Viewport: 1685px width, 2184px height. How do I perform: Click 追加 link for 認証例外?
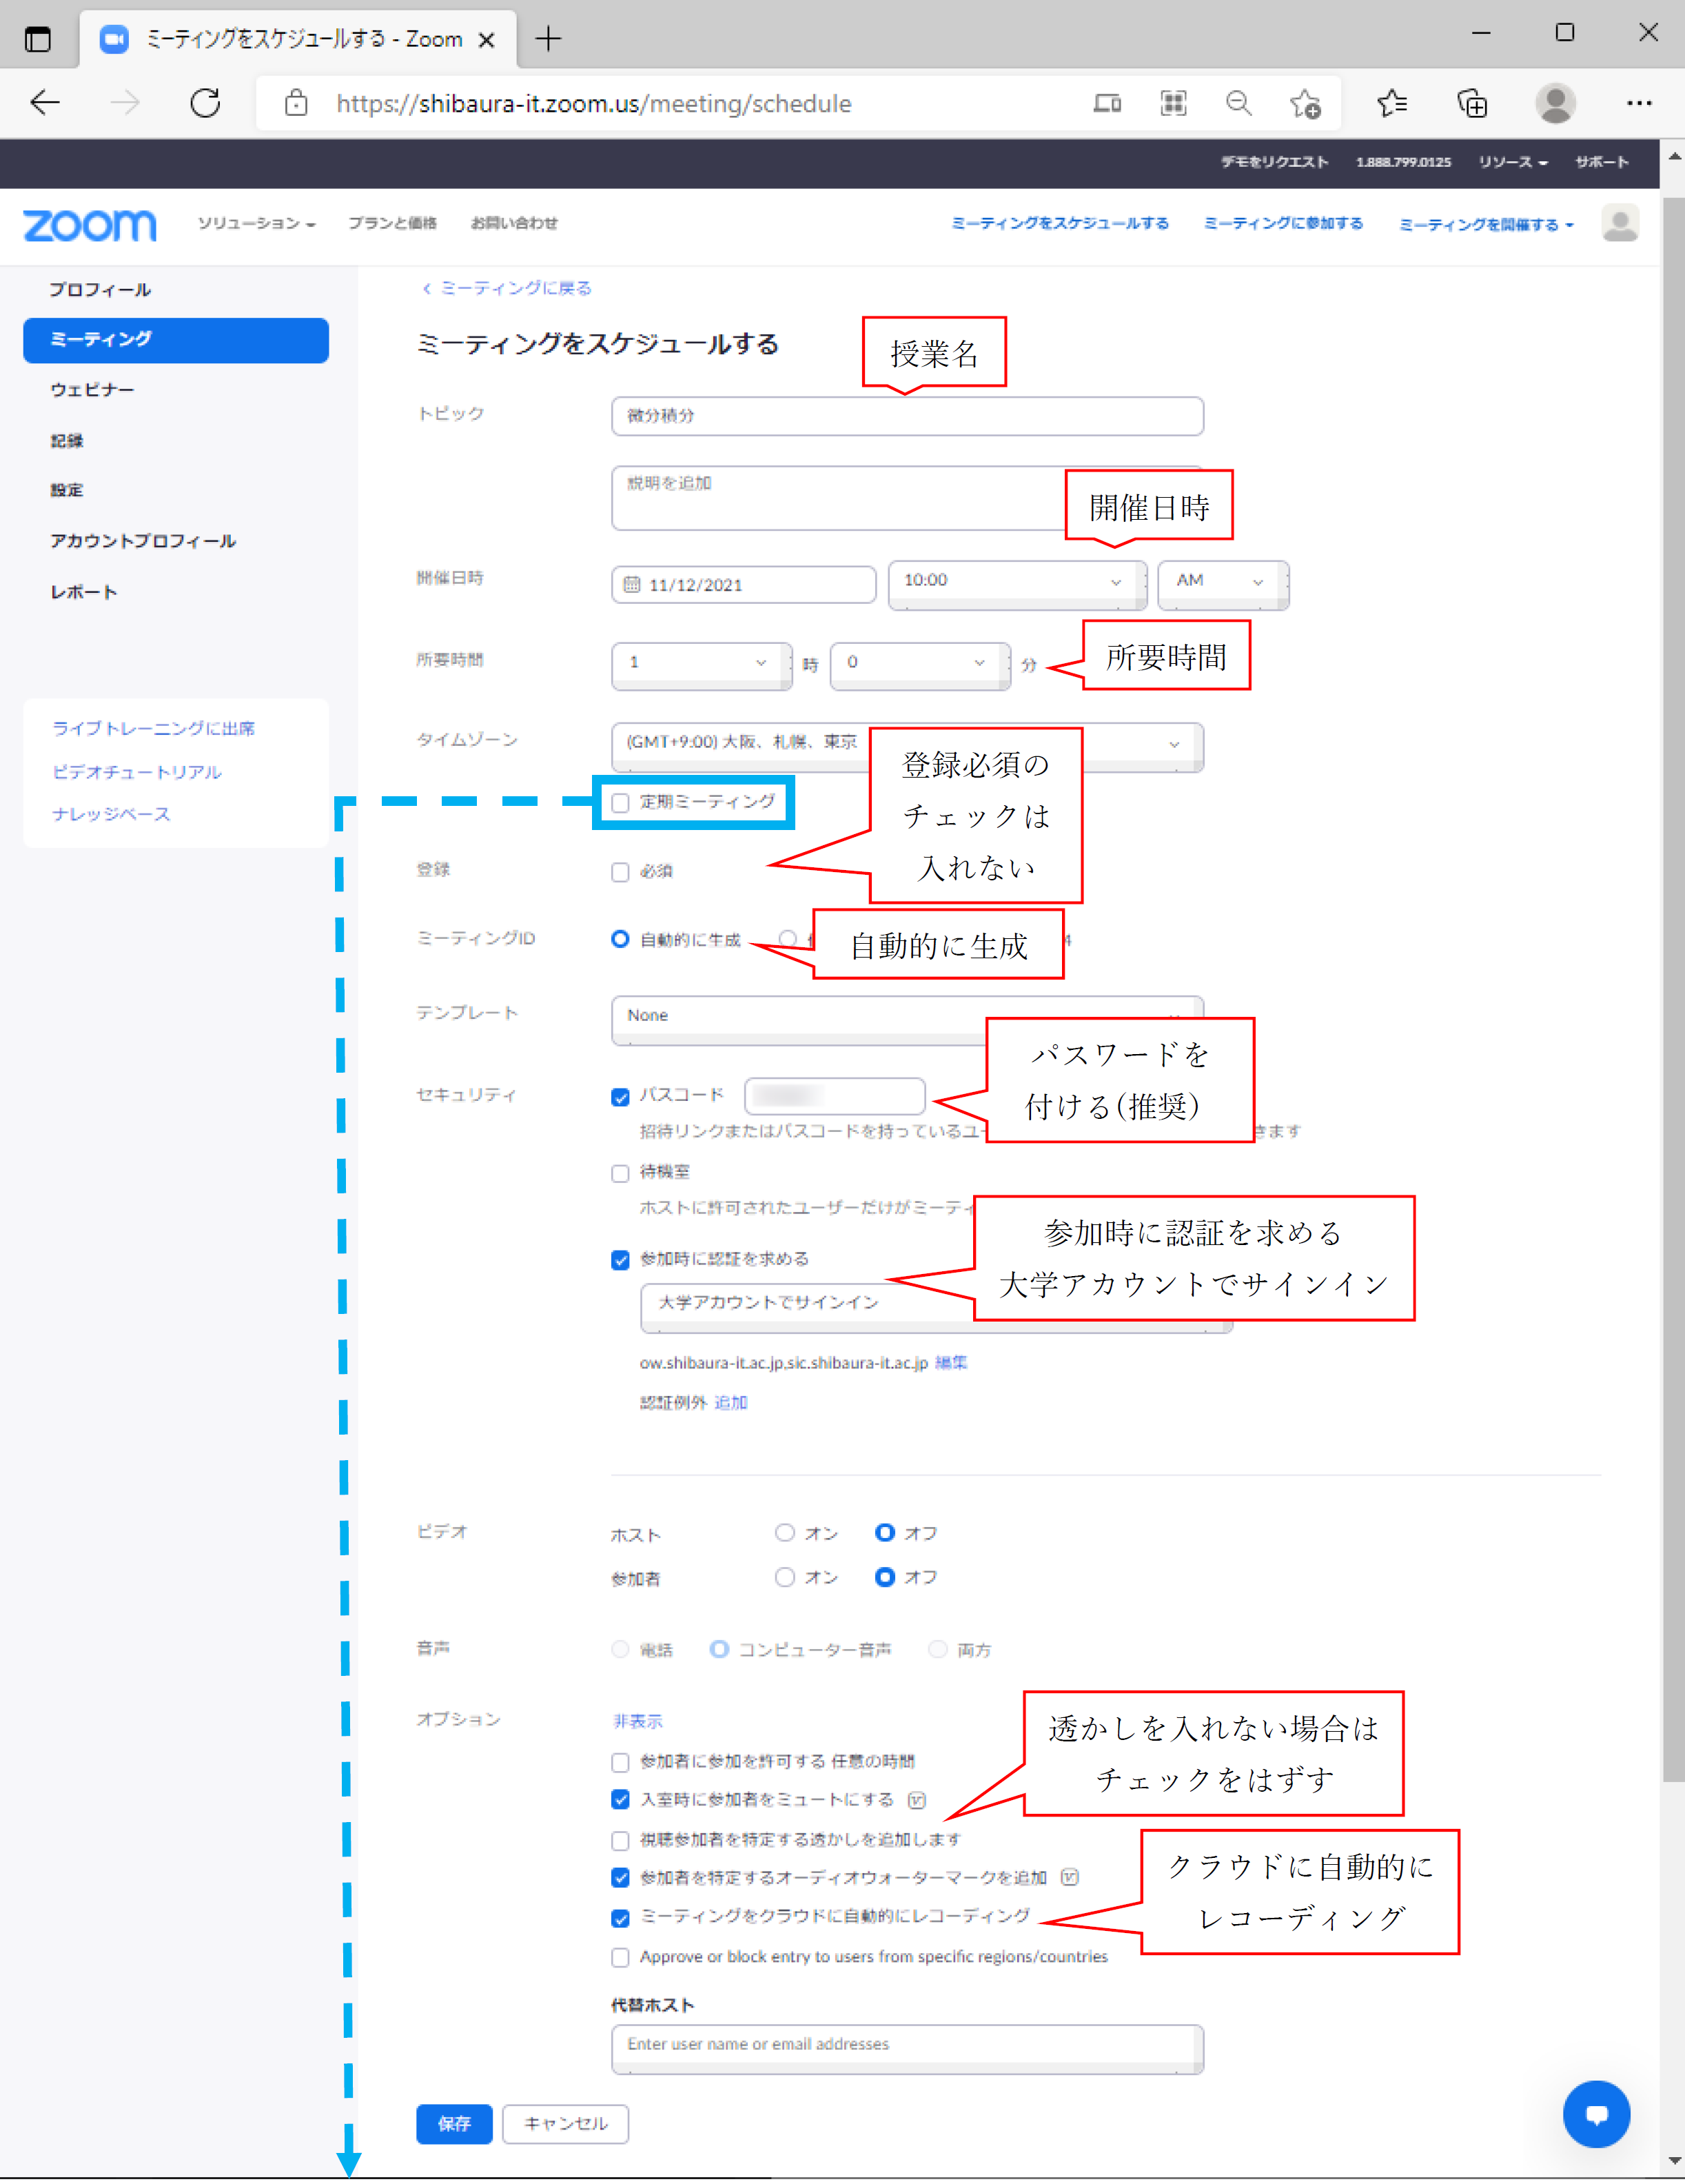[x=731, y=1403]
